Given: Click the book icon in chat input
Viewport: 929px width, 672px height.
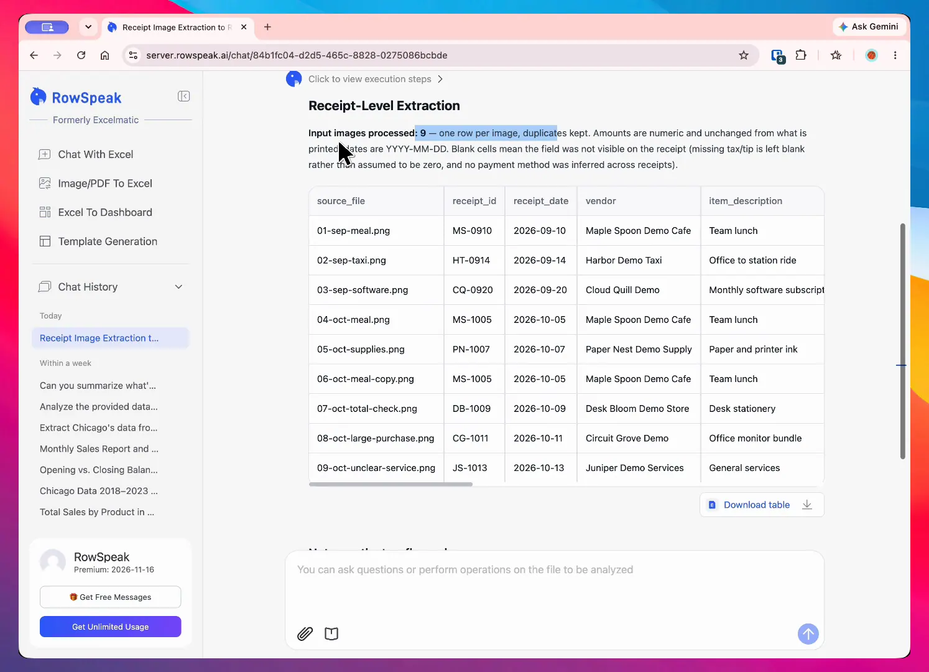Looking at the screenshot, I should 331,634.
